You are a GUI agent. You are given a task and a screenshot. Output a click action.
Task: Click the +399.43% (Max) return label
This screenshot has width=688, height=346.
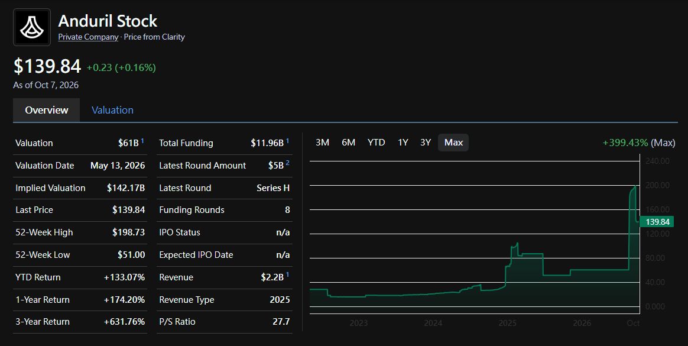pyautogui.click(x=639, y=143)
